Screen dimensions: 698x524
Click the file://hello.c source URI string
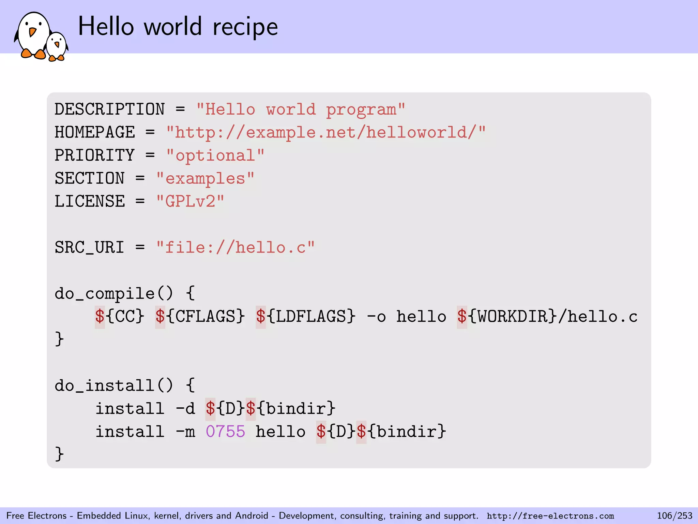235,247
